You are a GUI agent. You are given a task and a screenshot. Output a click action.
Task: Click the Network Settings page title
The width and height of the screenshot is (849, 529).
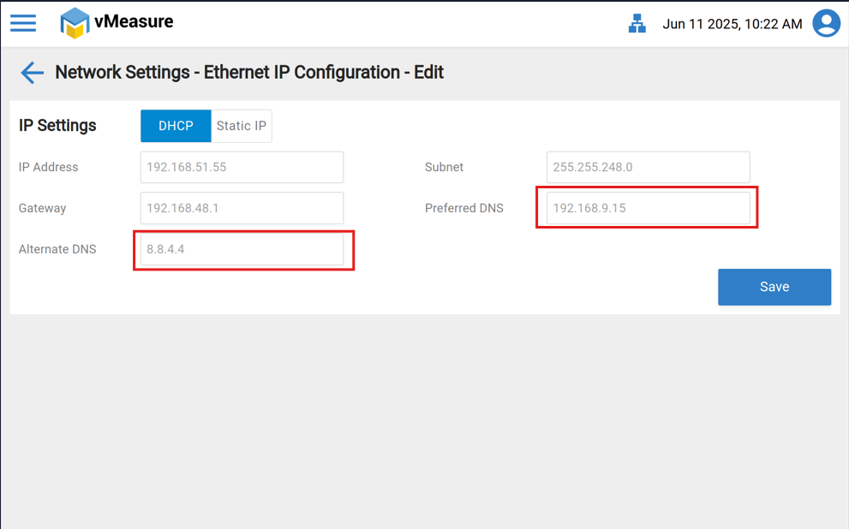[x=249, y=73]
